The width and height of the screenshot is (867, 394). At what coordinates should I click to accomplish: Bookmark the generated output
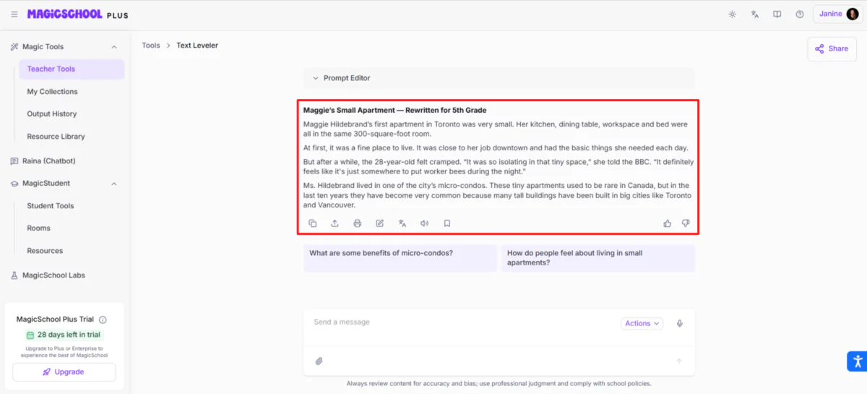pyautogui.click(x=447, y=223)
